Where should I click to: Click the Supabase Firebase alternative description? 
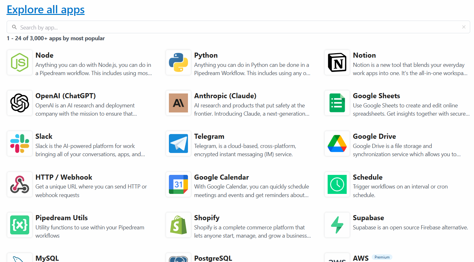click(411, 227)
